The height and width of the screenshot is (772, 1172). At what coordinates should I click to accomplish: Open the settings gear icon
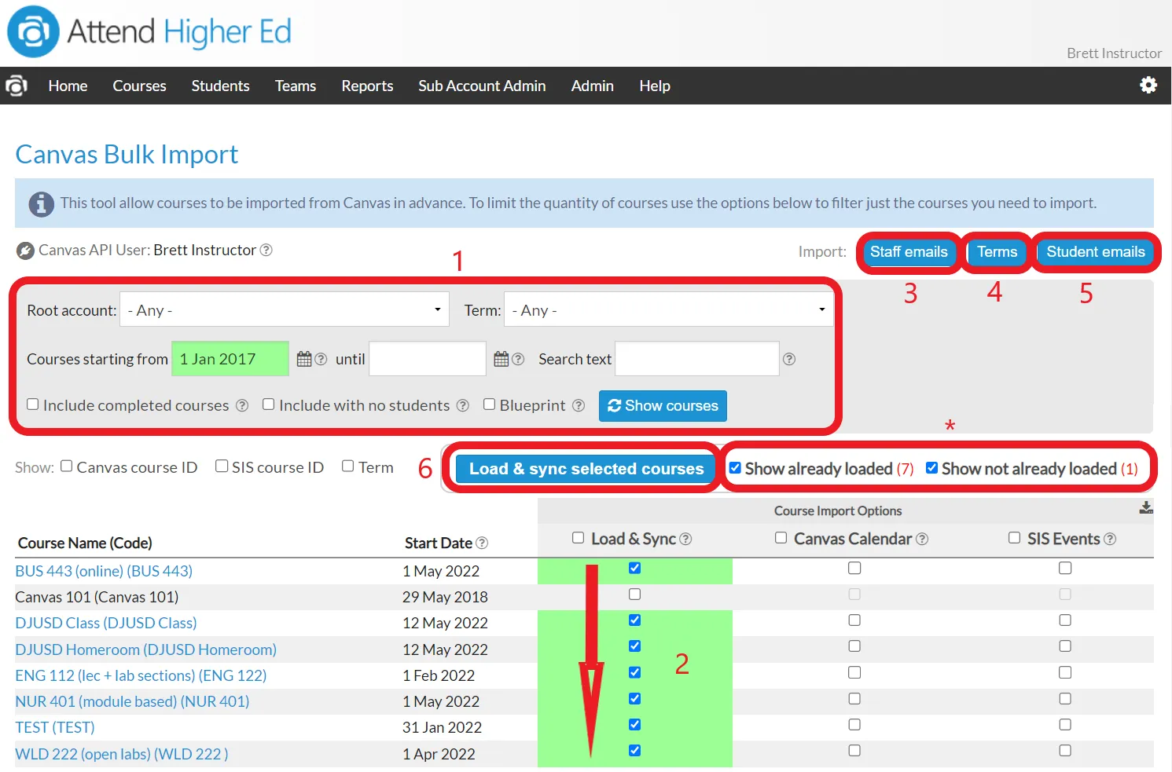click(1148, 85)
